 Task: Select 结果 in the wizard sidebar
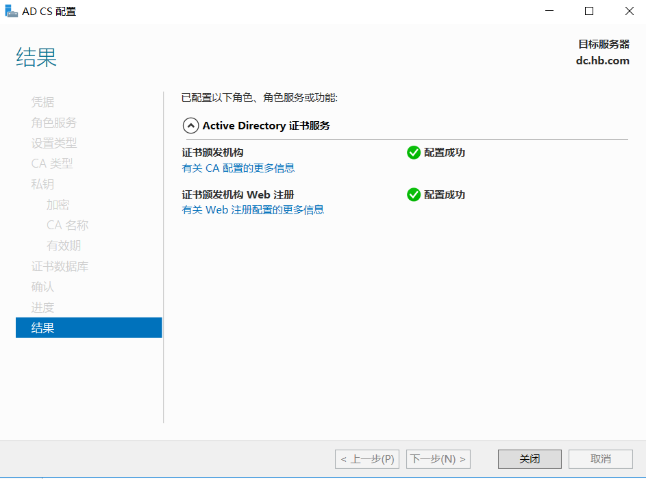[88, 328]
